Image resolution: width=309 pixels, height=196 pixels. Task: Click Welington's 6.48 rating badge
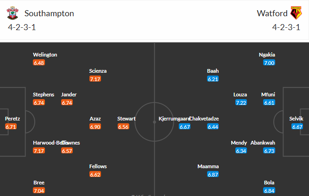39,63
